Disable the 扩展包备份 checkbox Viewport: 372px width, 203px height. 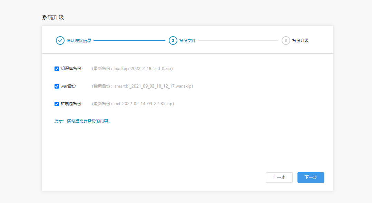[57, 104]
